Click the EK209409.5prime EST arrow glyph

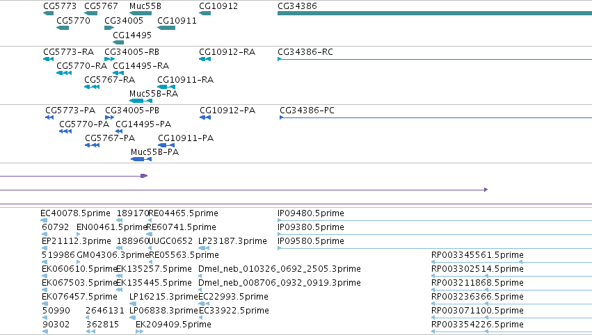139,332
